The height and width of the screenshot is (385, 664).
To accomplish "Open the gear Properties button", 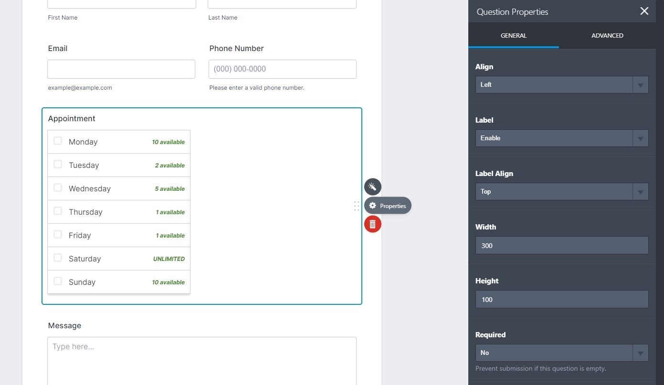I will coord(387,206).
